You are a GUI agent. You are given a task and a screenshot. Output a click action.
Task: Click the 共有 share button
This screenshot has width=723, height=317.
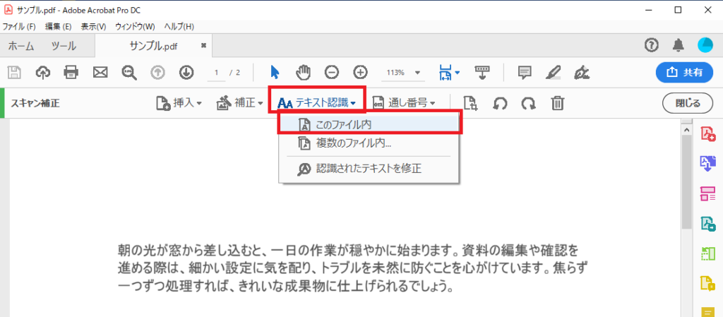pos(684,72)
